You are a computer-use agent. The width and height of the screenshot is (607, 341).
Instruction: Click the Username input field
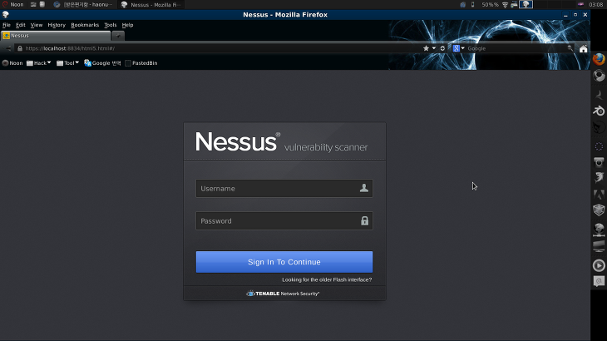[284, 189]
